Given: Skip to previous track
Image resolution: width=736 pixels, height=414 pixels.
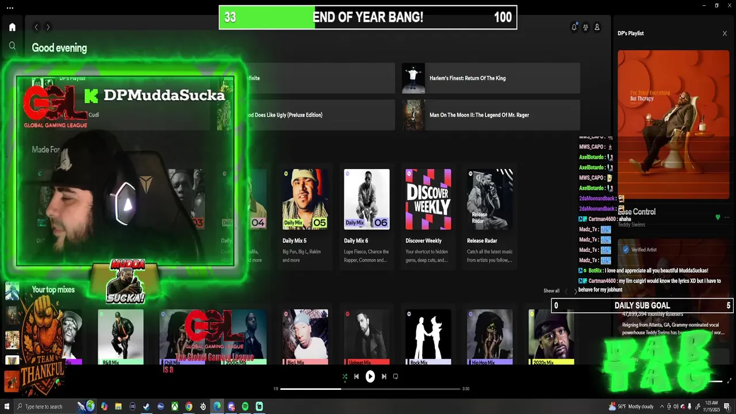Looking at the screenshot, I should [x=356, y=377].
